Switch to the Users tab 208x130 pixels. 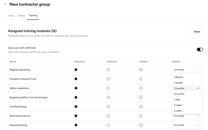click(x=11, y=16)
